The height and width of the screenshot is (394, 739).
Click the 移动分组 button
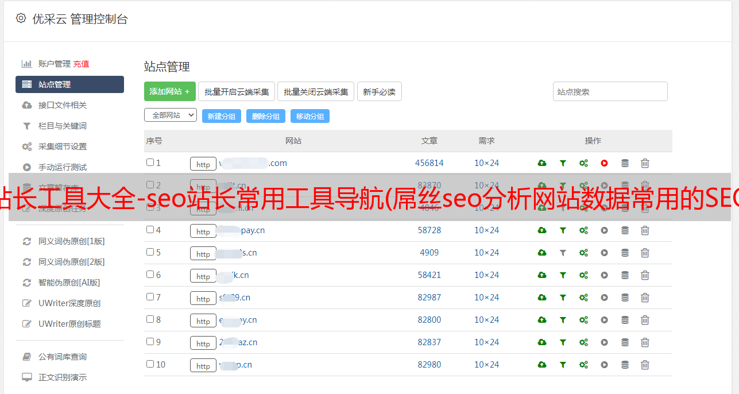pyautogui.click(x=310, y=116)
